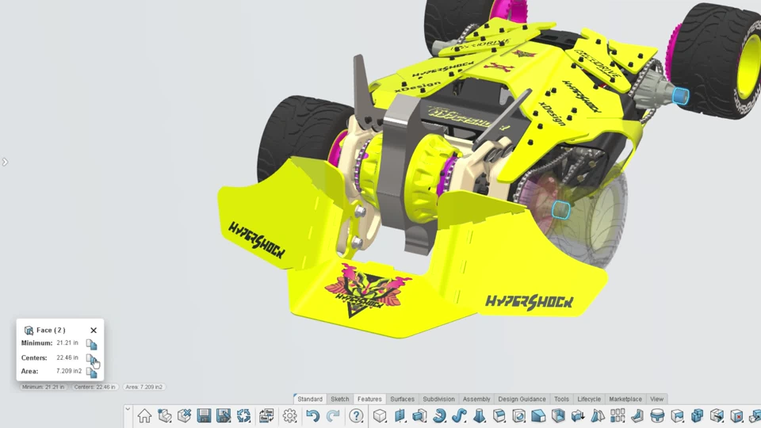
Task: Select the extruded cut box tool
Action: click(420, 416)
